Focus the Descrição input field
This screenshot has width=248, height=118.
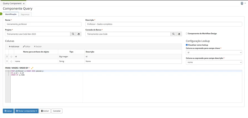pyautogui.click(x=164, y=24)
